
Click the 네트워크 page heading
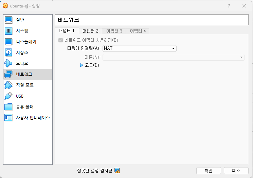coord(68,20)
